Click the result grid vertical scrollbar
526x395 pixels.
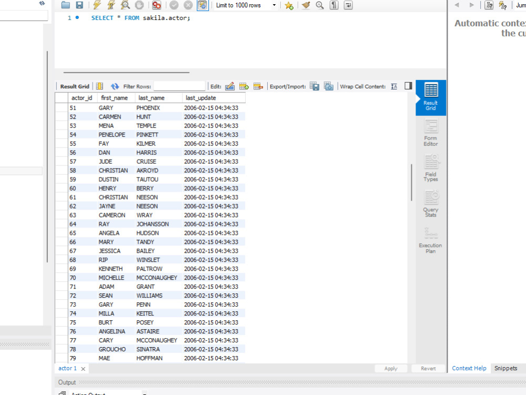[x=411, y=182]
